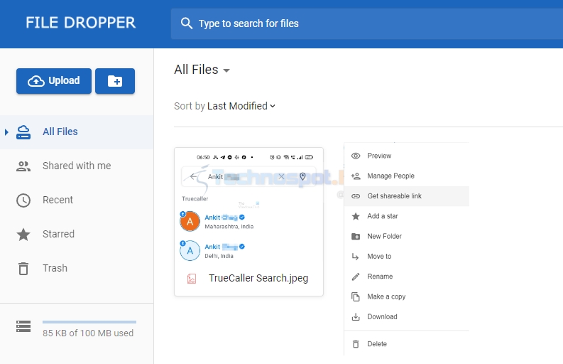Open the Recent files section
The width and height of the screenshot is (563, 364).
click(77, 200)
